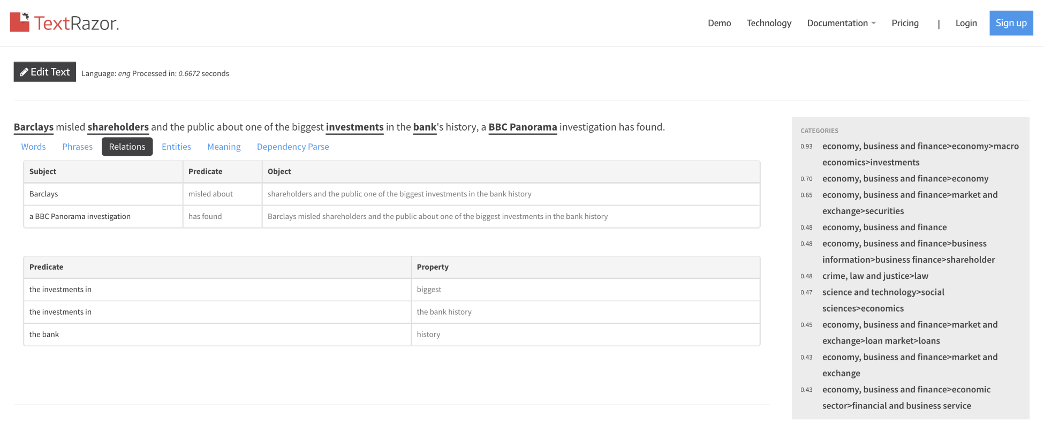Open the Technology page
Image resolution: width=1044 pixels, height=425 pixels.
769,23
